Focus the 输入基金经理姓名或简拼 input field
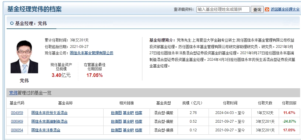The height and width of the screenshot is (140, 301). coord(223,9)
